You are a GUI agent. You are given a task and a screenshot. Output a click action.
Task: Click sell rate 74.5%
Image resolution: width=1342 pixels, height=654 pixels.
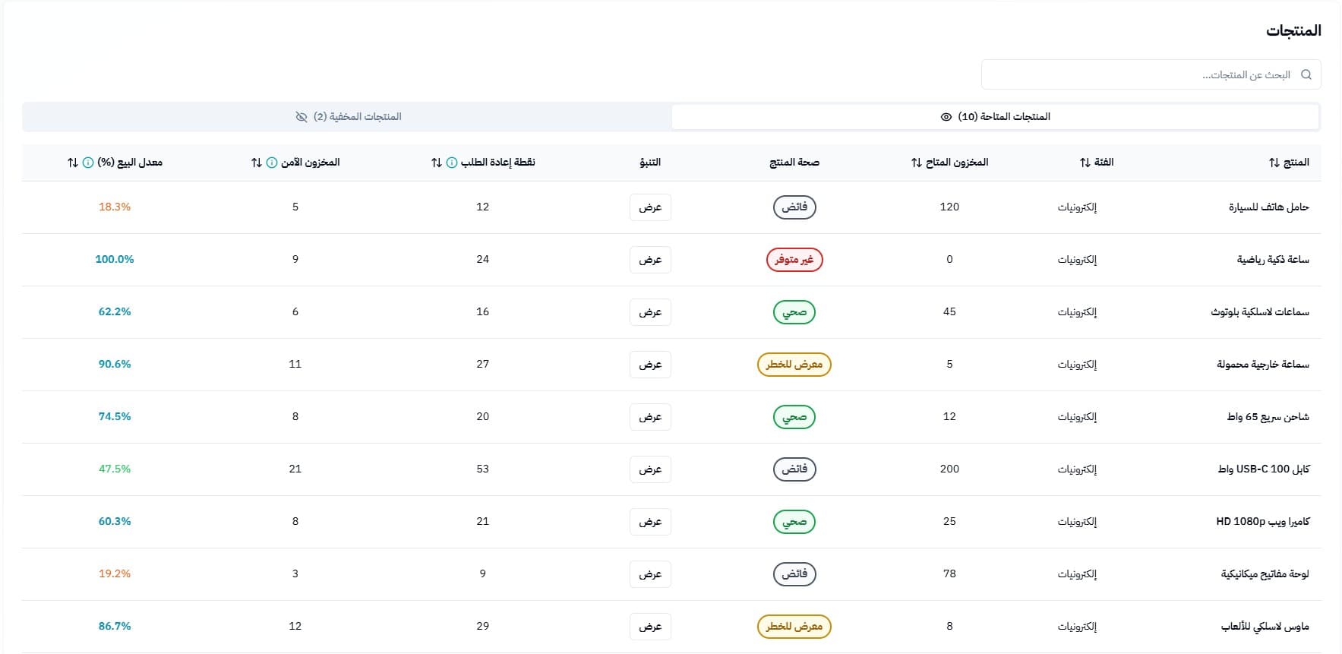point(115,417)
